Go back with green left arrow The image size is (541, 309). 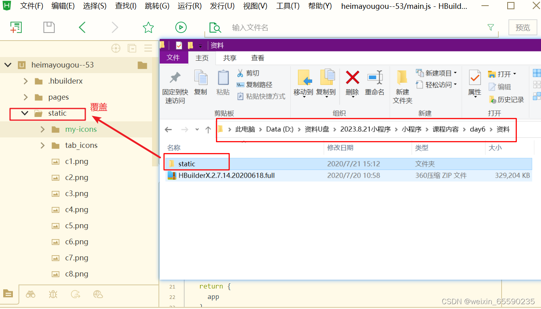point(82,27)
